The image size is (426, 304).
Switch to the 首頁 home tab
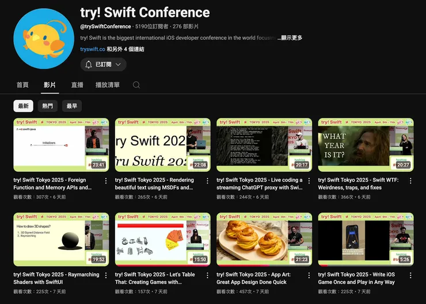coord(22,85)
